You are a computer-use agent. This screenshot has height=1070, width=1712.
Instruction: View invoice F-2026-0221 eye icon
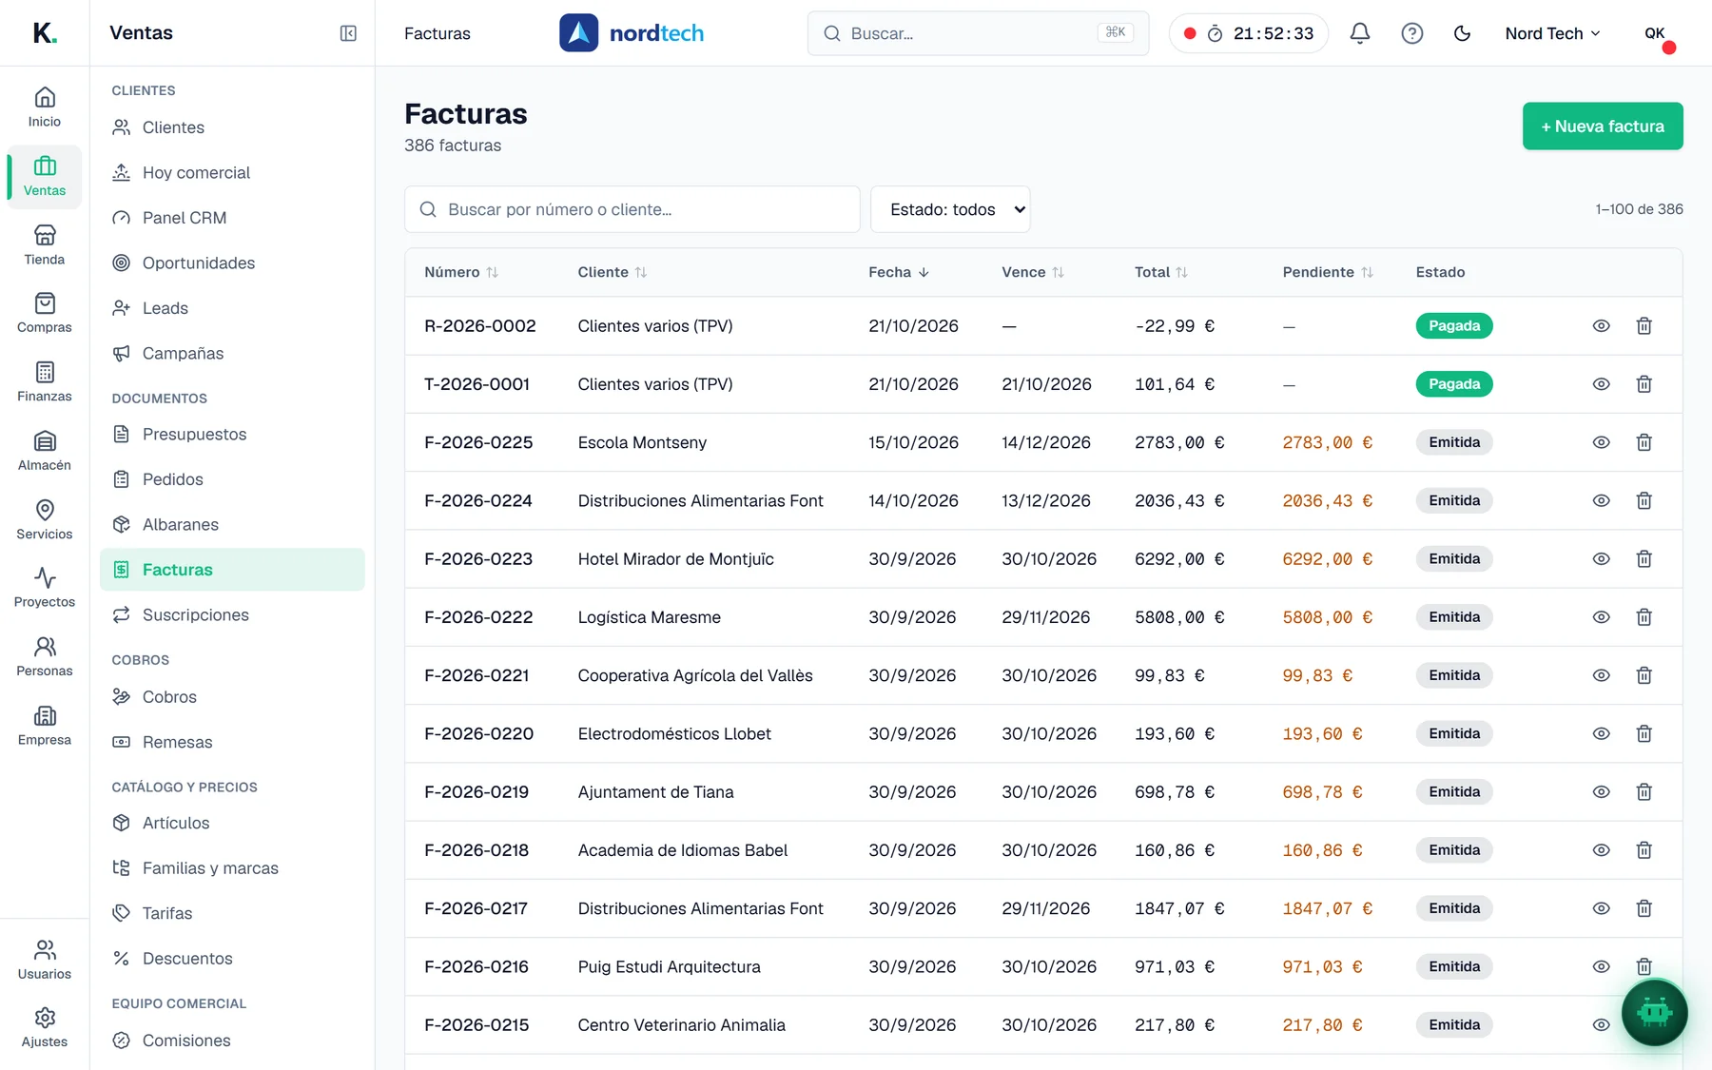[1602, 675]
